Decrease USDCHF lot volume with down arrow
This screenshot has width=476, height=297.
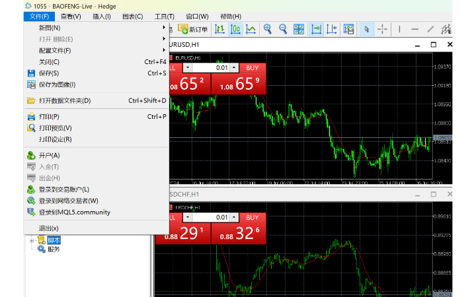tap(188, 218)
